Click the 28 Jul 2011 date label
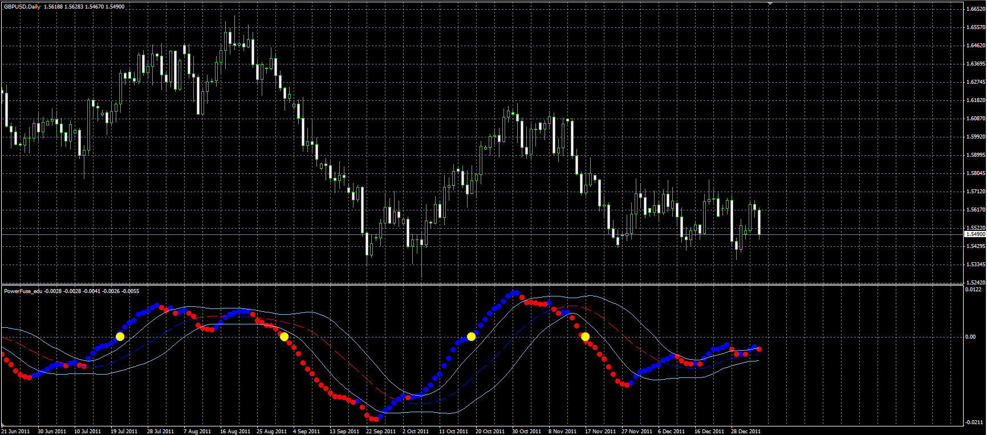This screenshot has width=987, height=435. click(x=161, y=432)
